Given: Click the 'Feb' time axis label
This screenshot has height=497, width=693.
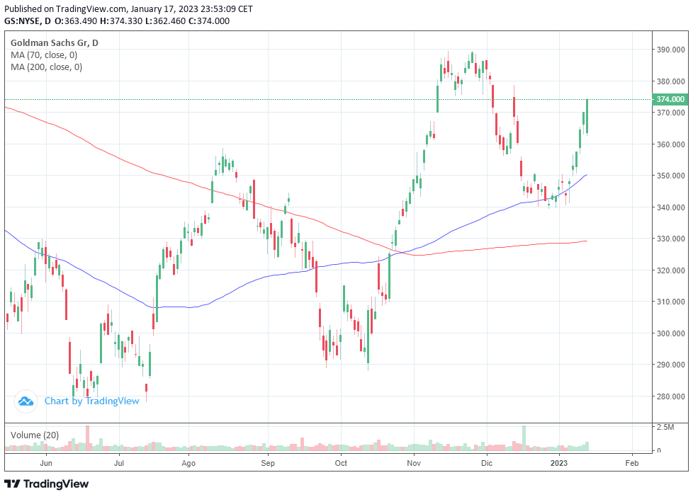Looking at the screenshot, I should coord(632,463).
